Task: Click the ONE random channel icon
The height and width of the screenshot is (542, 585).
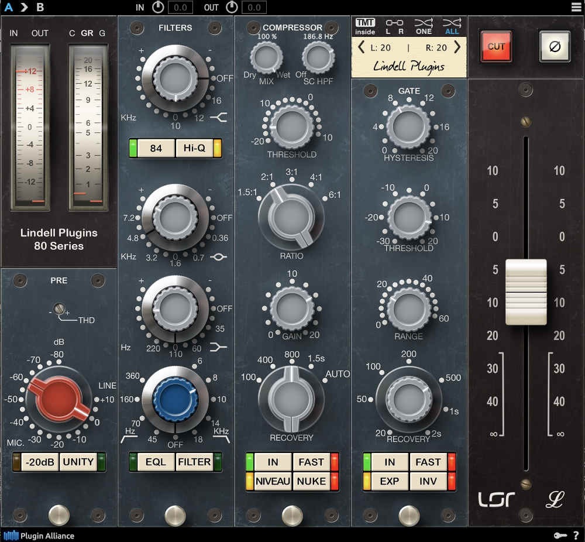Action: pyautogui.click(x=423, y=25)
